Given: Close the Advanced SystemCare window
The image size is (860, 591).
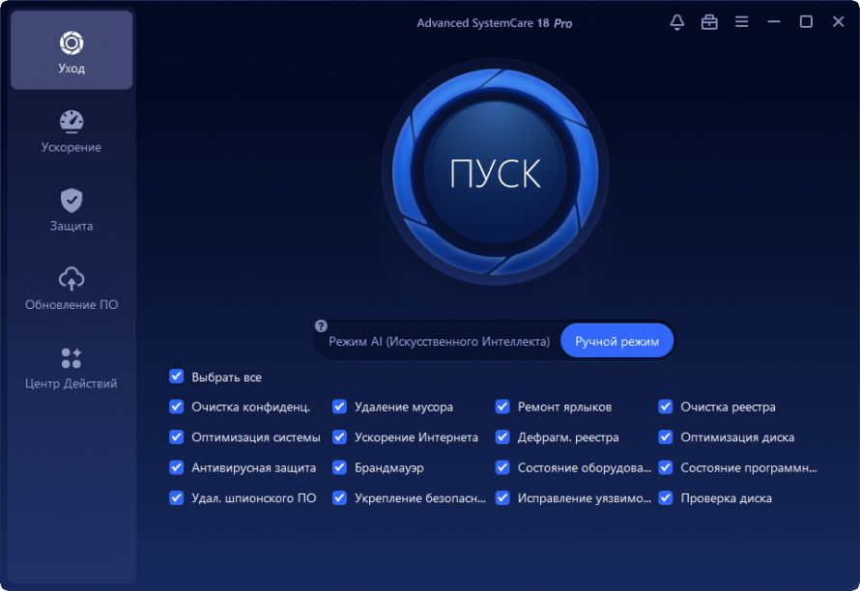Looking at the screenshot, I should pos(838,22).
